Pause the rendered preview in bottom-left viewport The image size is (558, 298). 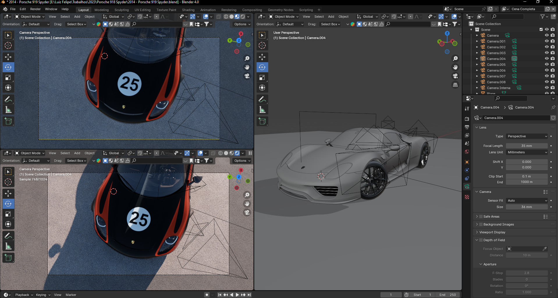coord(250,153)
